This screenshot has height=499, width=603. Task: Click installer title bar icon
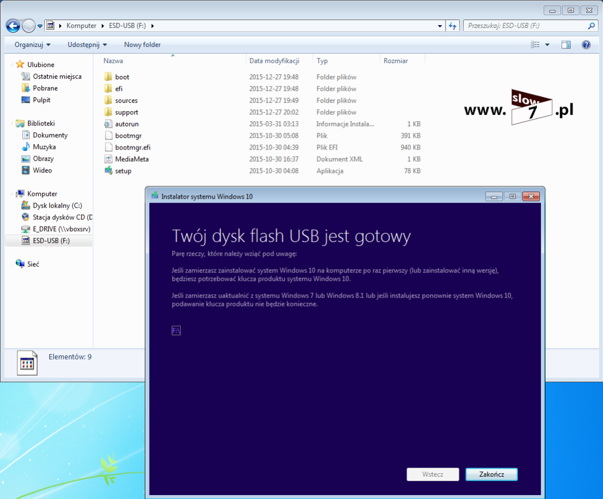point(155,196)
